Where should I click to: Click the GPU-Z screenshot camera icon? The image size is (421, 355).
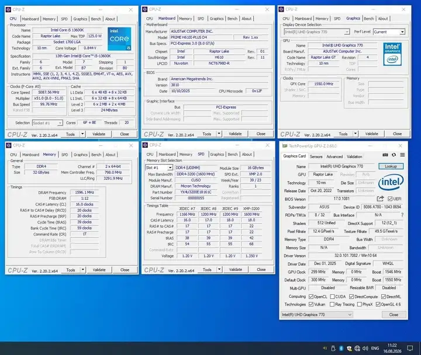point(385,155)
